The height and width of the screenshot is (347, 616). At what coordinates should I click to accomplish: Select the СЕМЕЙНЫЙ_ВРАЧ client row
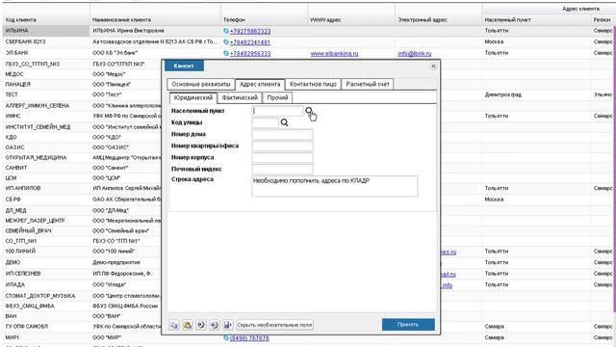tap(28, 230)
